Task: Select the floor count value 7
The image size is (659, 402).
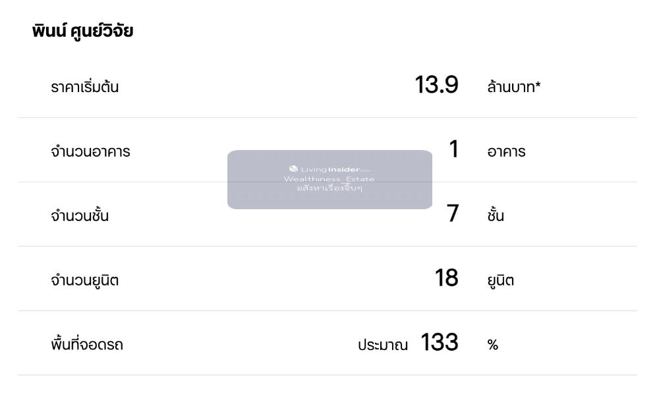Action: 453,214
